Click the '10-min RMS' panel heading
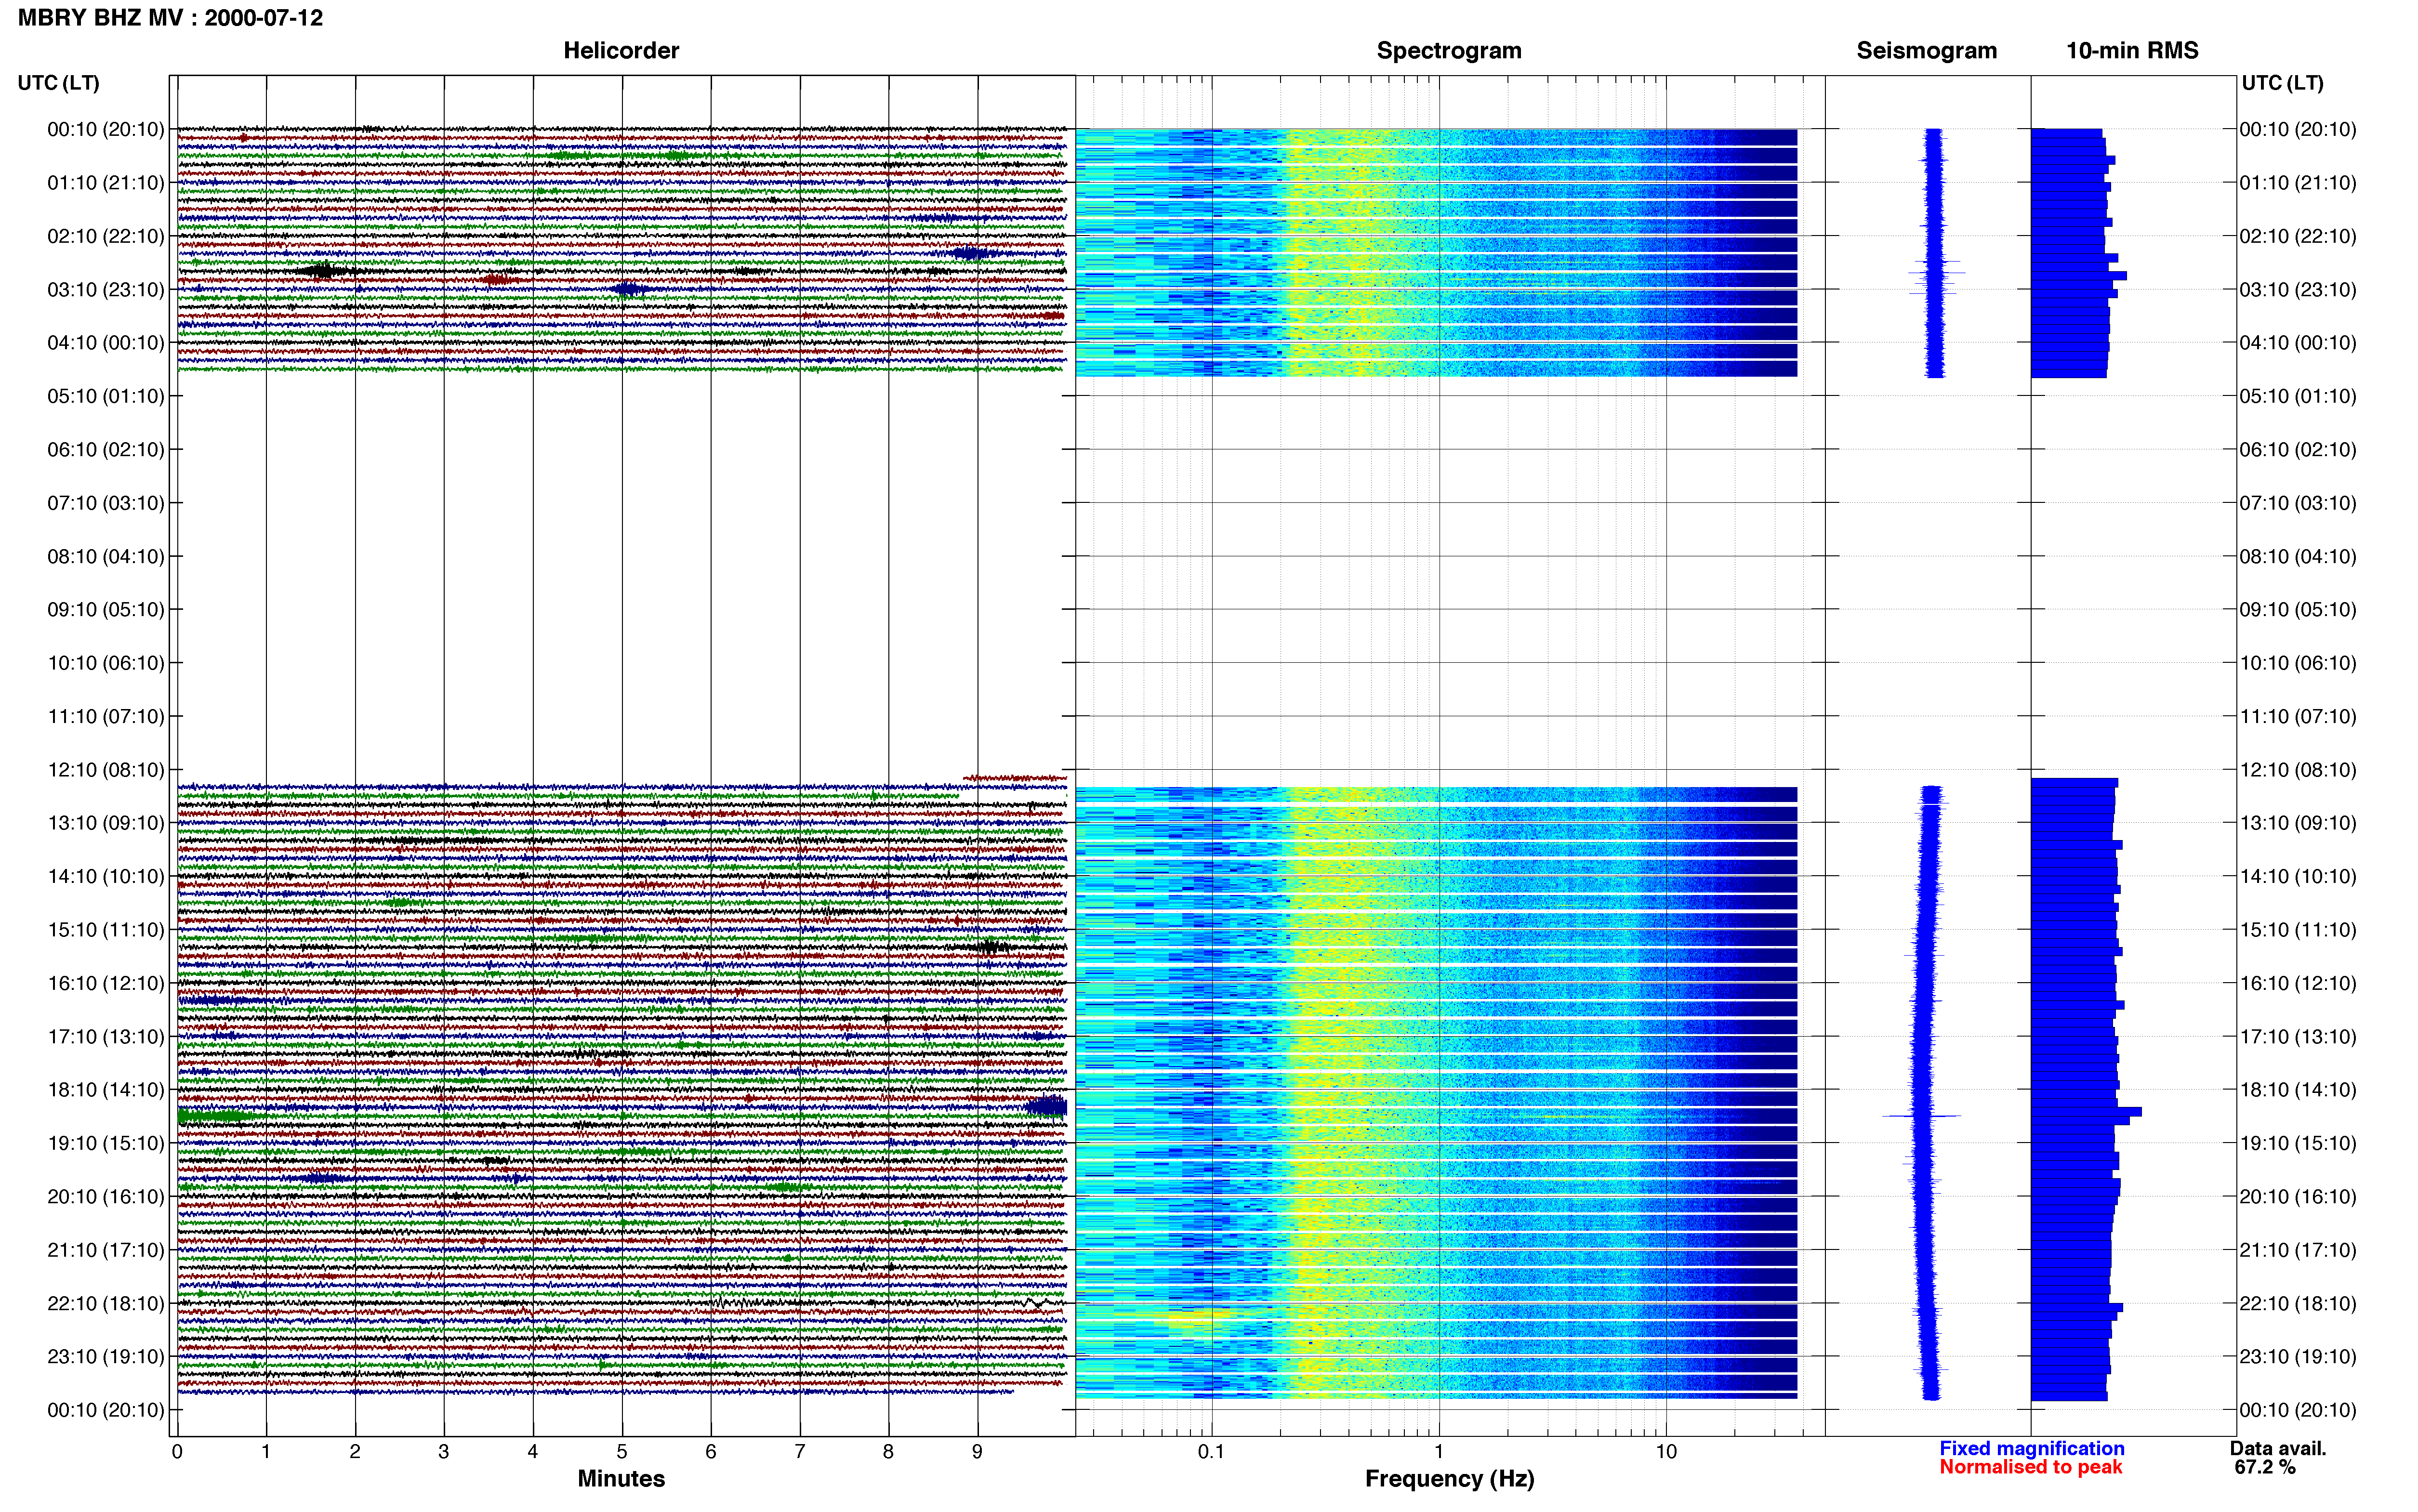Image resolution: width=2418 pixels, height=1512 pixels. pyautogui.click(x=2132, y=51)
